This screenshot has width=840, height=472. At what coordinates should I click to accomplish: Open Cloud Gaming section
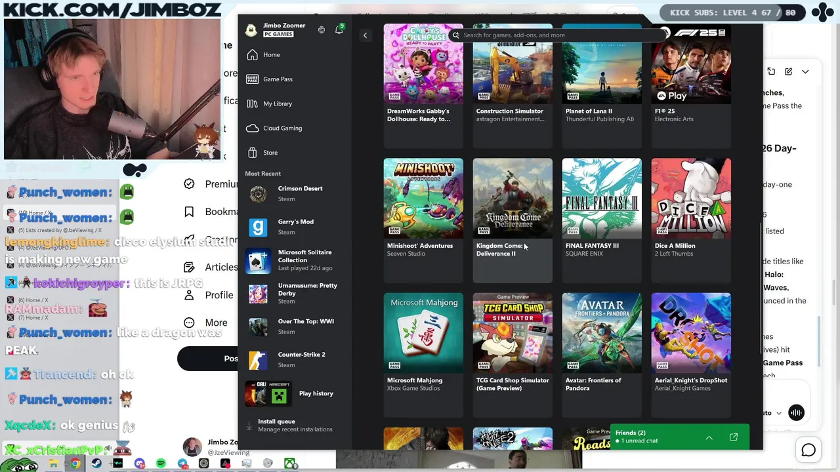pos(295,128)
